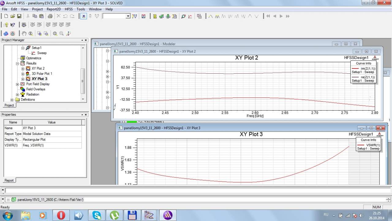
Task: Select the Pan hand tool
Action: pyautogui.click(x=24, y=33)
